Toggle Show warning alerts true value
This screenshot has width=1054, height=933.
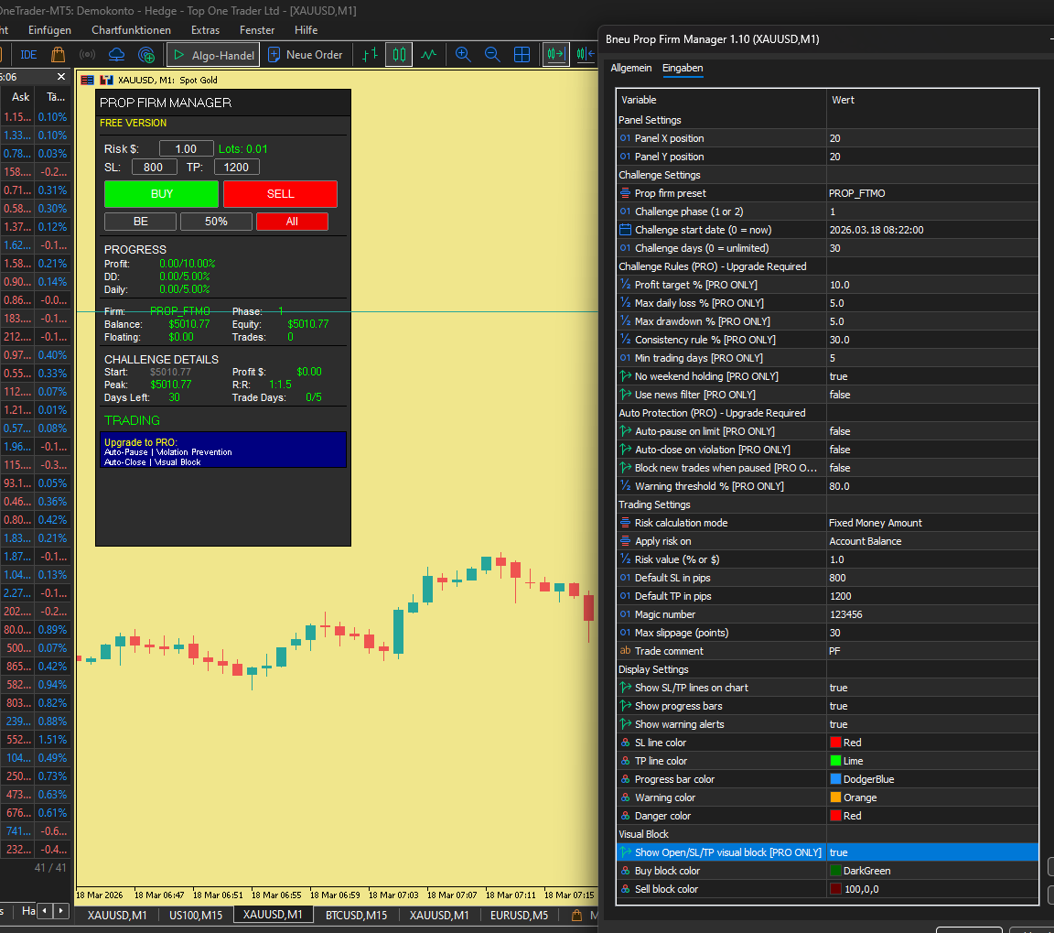click(x=931, y=724)
